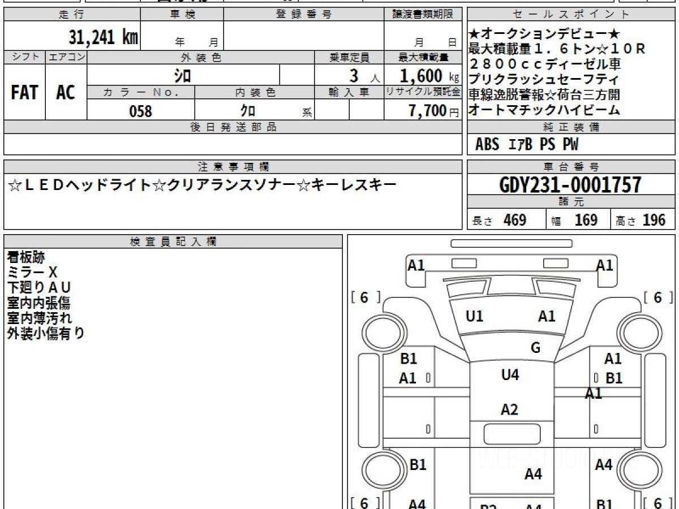Click the 外装色 header
The width and height of the screenshot is (679, 509).
point(201,57)
